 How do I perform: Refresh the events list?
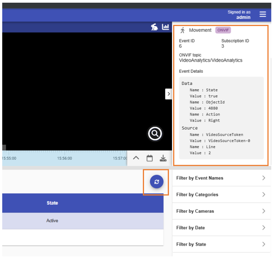point(156,182)
